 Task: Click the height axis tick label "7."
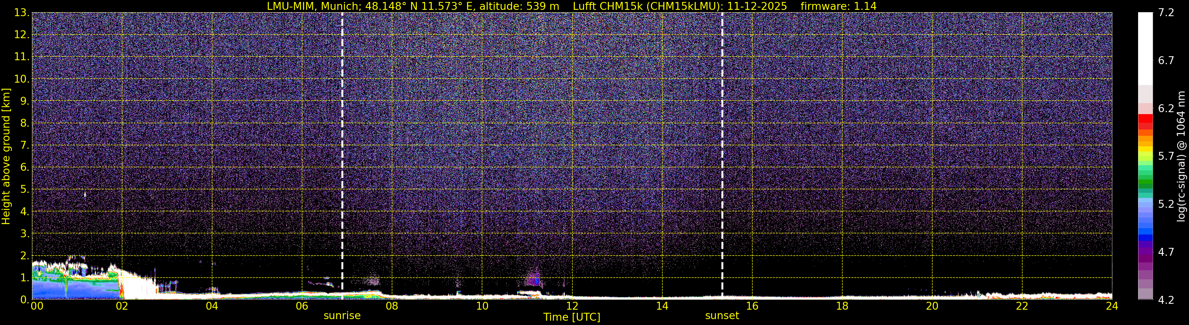pos(25,146)
